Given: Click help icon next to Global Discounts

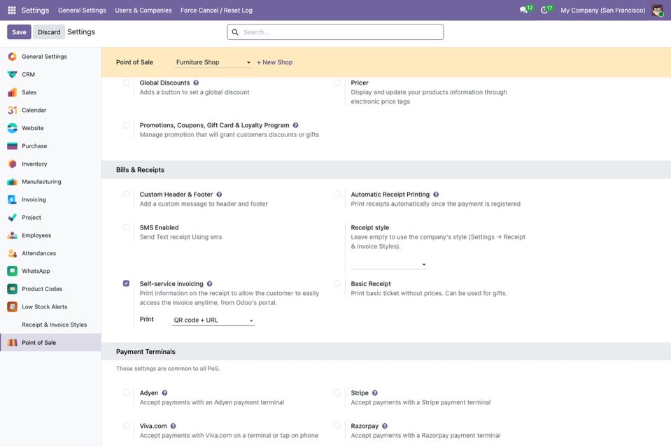Looking at the screenshot, I should [196, 83].
